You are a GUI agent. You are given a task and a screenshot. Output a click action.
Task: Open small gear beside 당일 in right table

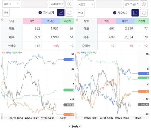(x=77, y=20)
